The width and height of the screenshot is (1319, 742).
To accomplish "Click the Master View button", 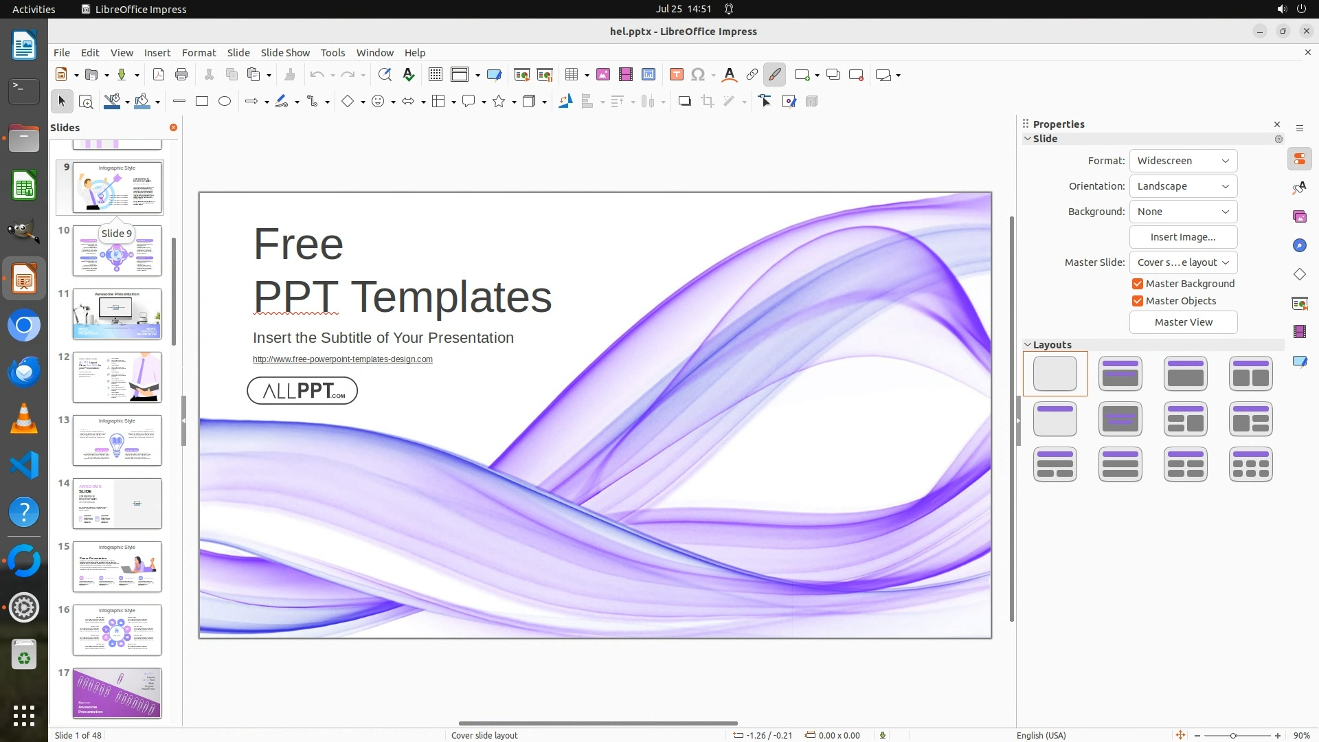I will [x=1183, y=322].
